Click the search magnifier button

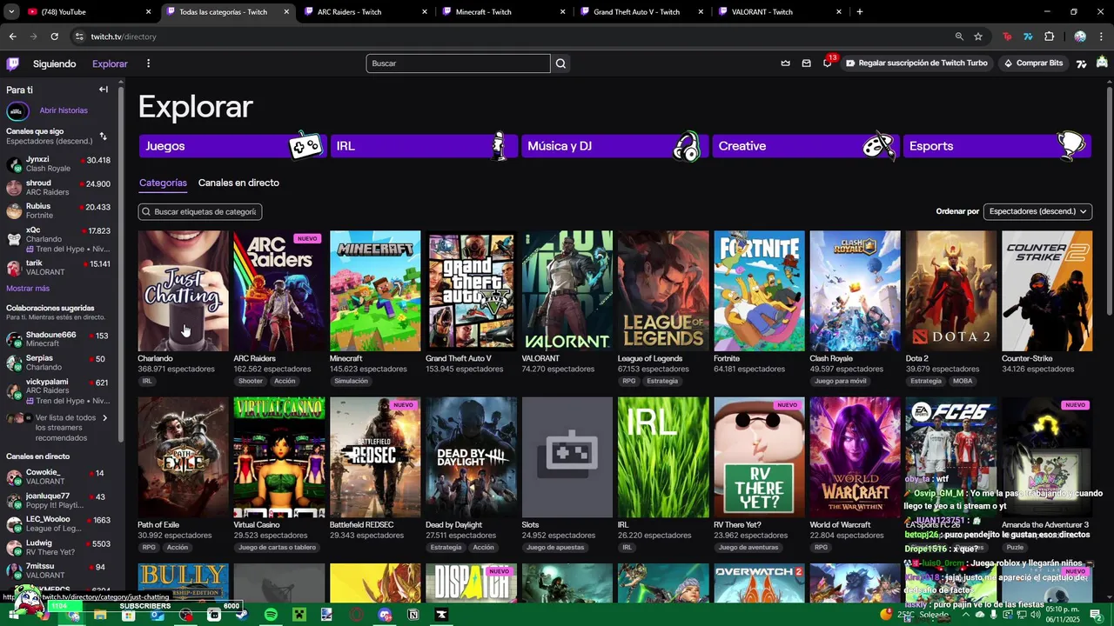coord(560,63)
